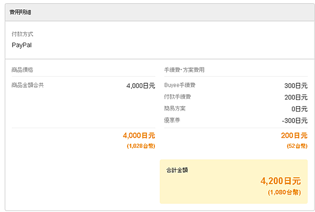Screen dimensions: 315x212
Task: Click the -300日元 coupon discount value
Action: [295, 121]
